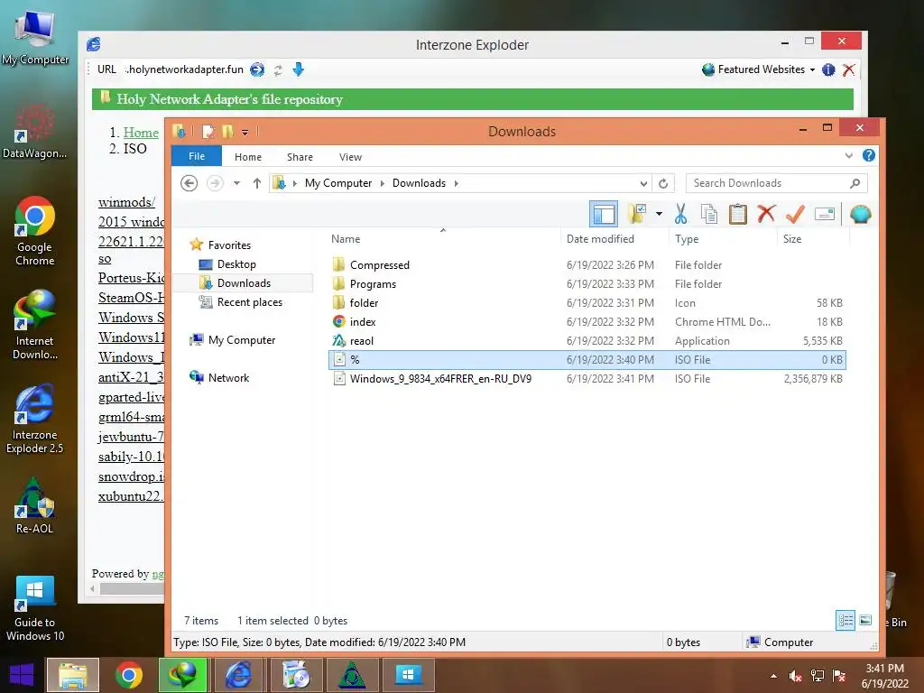Open the winmods/ link in Interzone Exploder

126,202
